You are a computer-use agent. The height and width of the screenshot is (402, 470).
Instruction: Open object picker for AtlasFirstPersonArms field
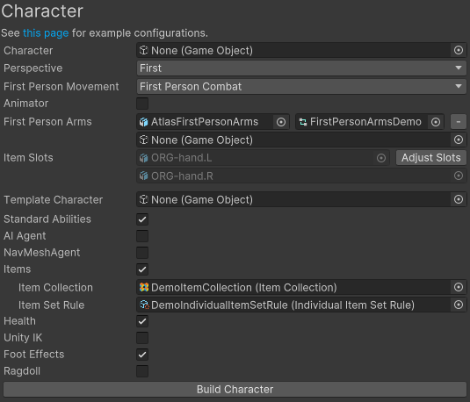coord(281,122)
